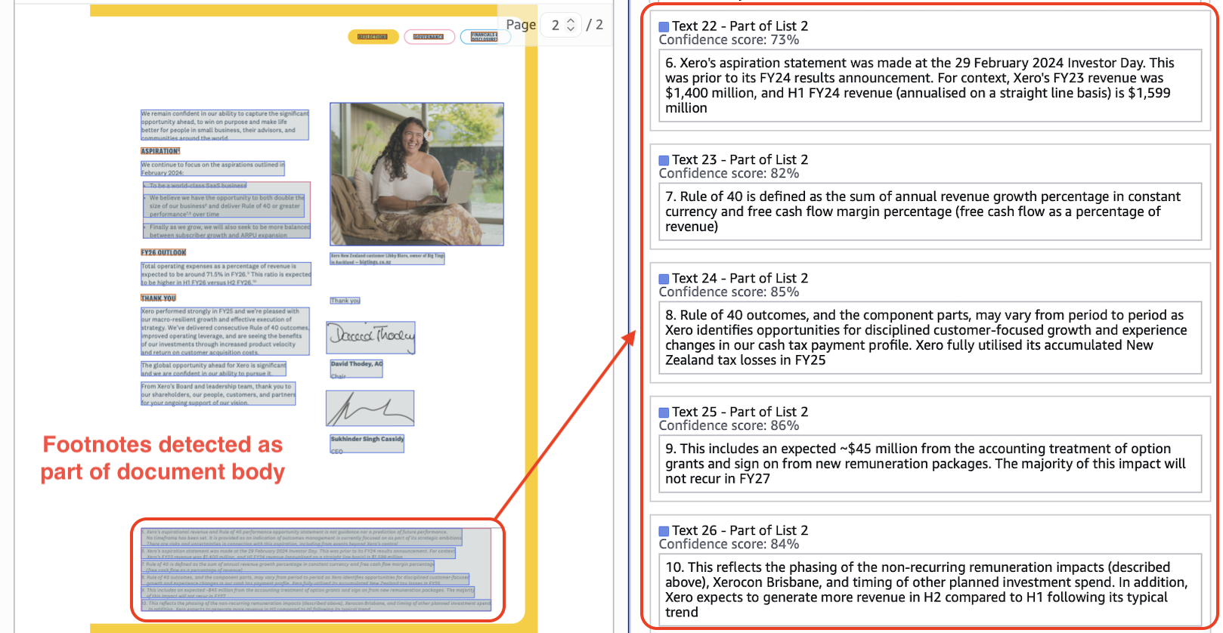Image resolution: width=1223 pixels, height=633 pixels.
Task: Click the blue square icon beside Text 23
Action: 664,160
